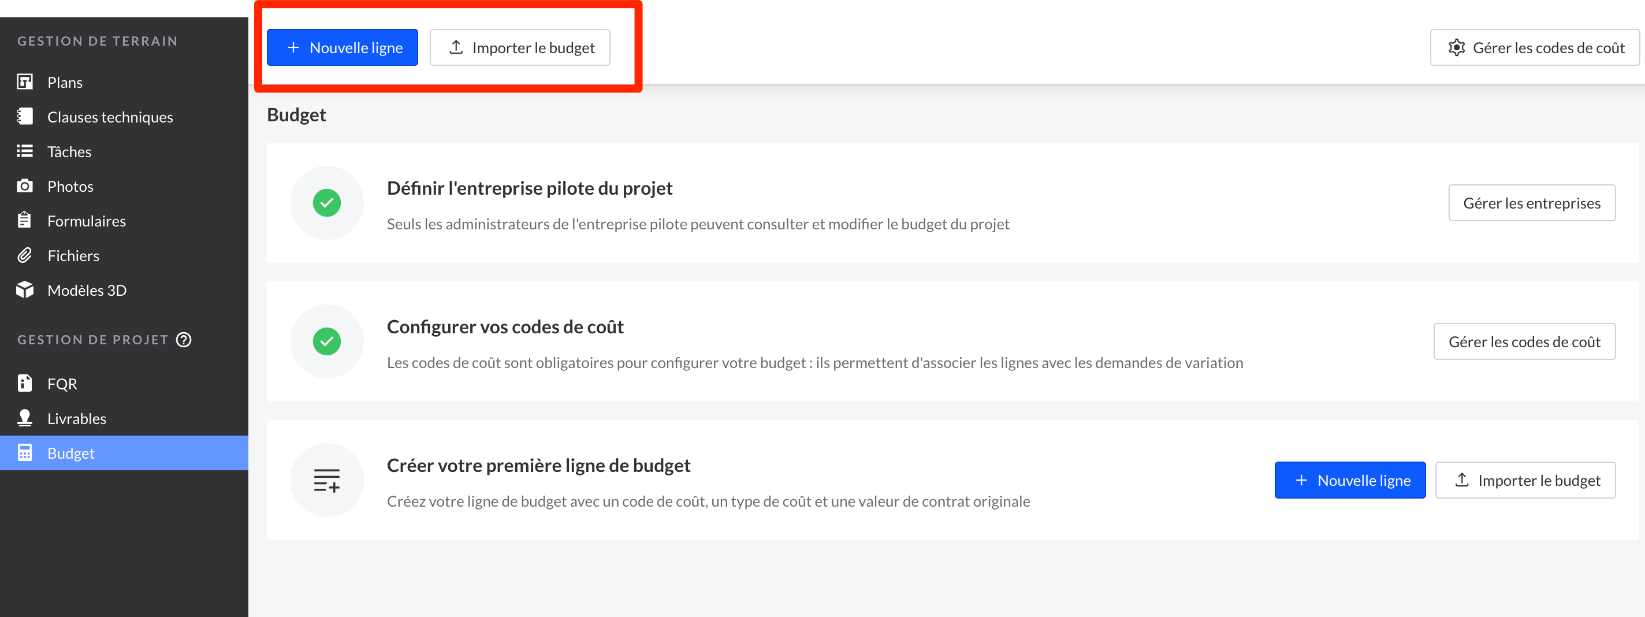Click Gérer les codes de coût with gear
1645x617 pixels.
point(1535,47)
